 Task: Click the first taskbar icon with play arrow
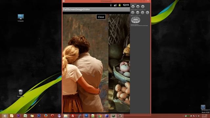tap(5, 116)
